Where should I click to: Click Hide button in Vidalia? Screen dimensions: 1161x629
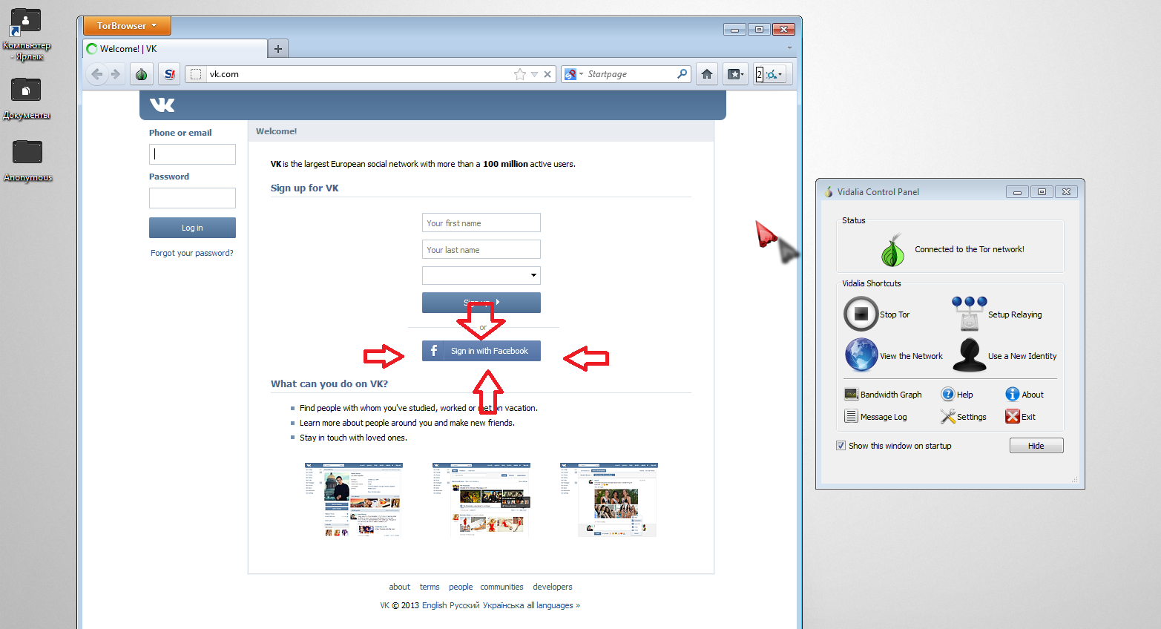click(x=1036, y=446)
